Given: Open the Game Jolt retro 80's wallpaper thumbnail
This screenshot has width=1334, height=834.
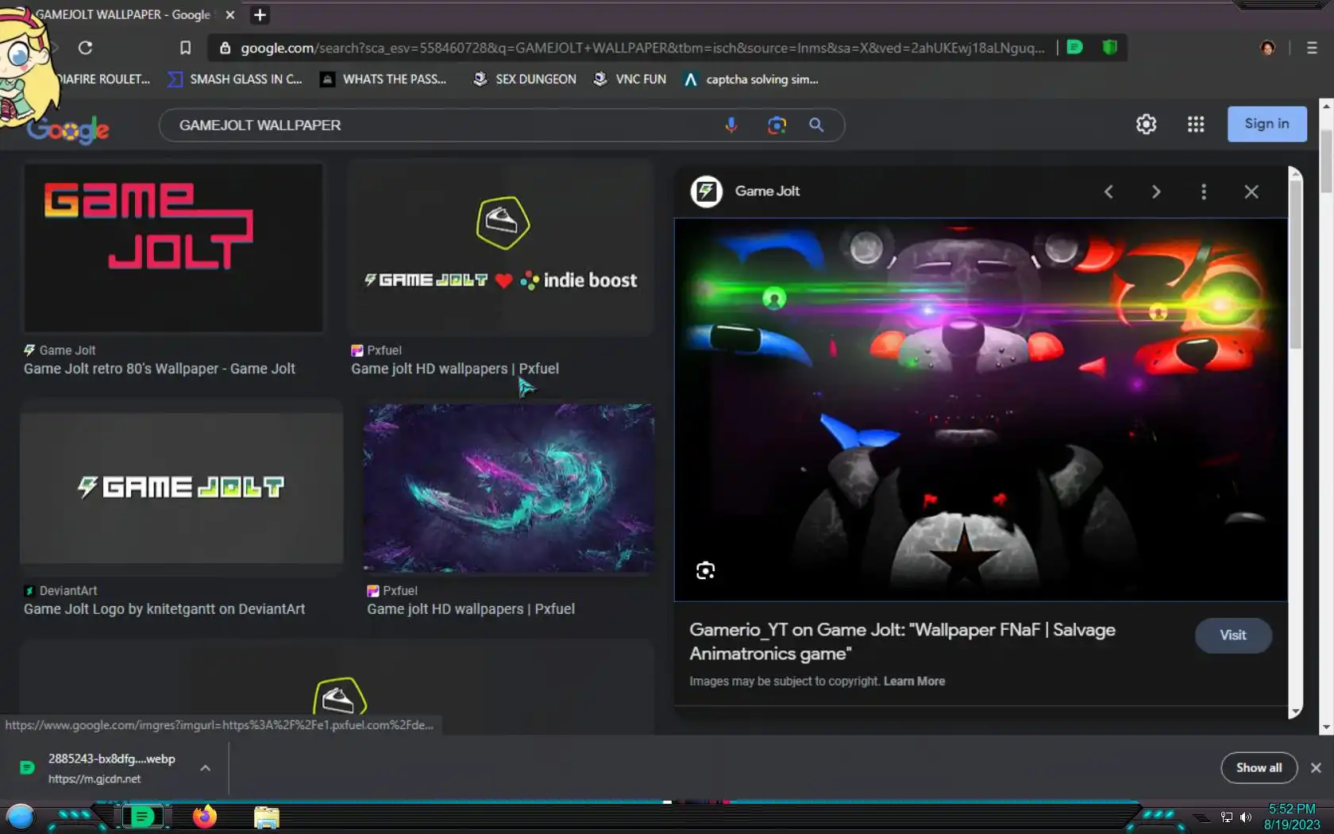Looking at the screenshot, I should pyautogui.click(x=173, y=248).
